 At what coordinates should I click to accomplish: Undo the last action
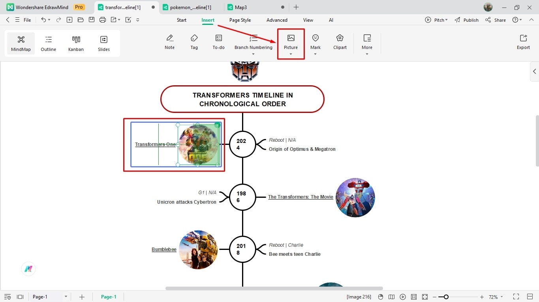click(x=43, y=20)
